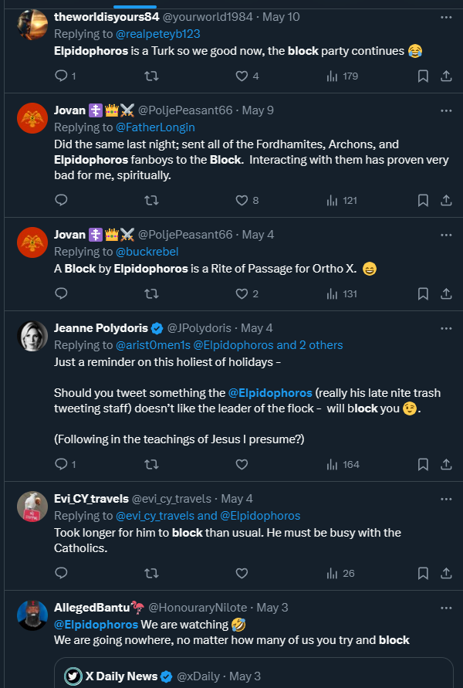This screenshot has height=688, width=463.
Task: Click Jeanne Polydoris's profile picture
Action: tap(32, 335)
